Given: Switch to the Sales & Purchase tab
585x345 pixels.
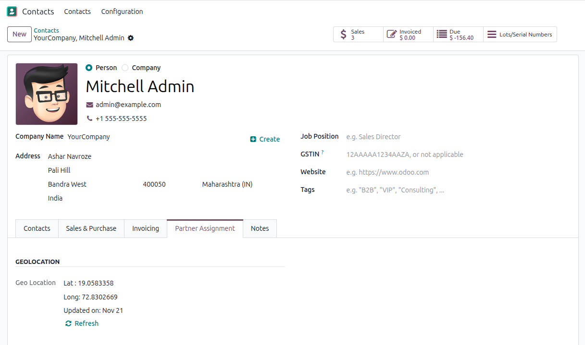Looking at the screenshot, I should pyautogui.click(x=91, y=228).
